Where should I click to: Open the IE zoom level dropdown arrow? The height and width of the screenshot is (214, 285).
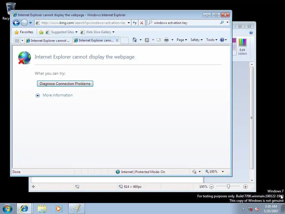[x=223, y=172]
